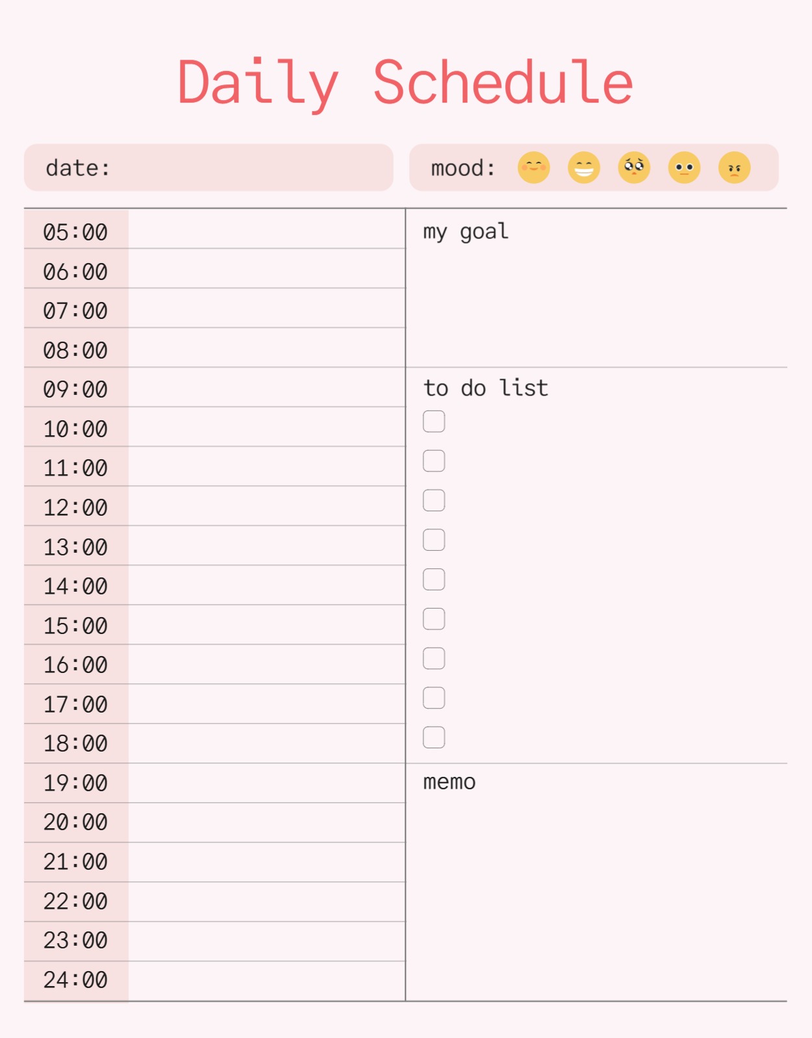Click the 24:00 schedule entry line
The height and width of the screenshot is (1038, 812).
(x=266, y=980)
